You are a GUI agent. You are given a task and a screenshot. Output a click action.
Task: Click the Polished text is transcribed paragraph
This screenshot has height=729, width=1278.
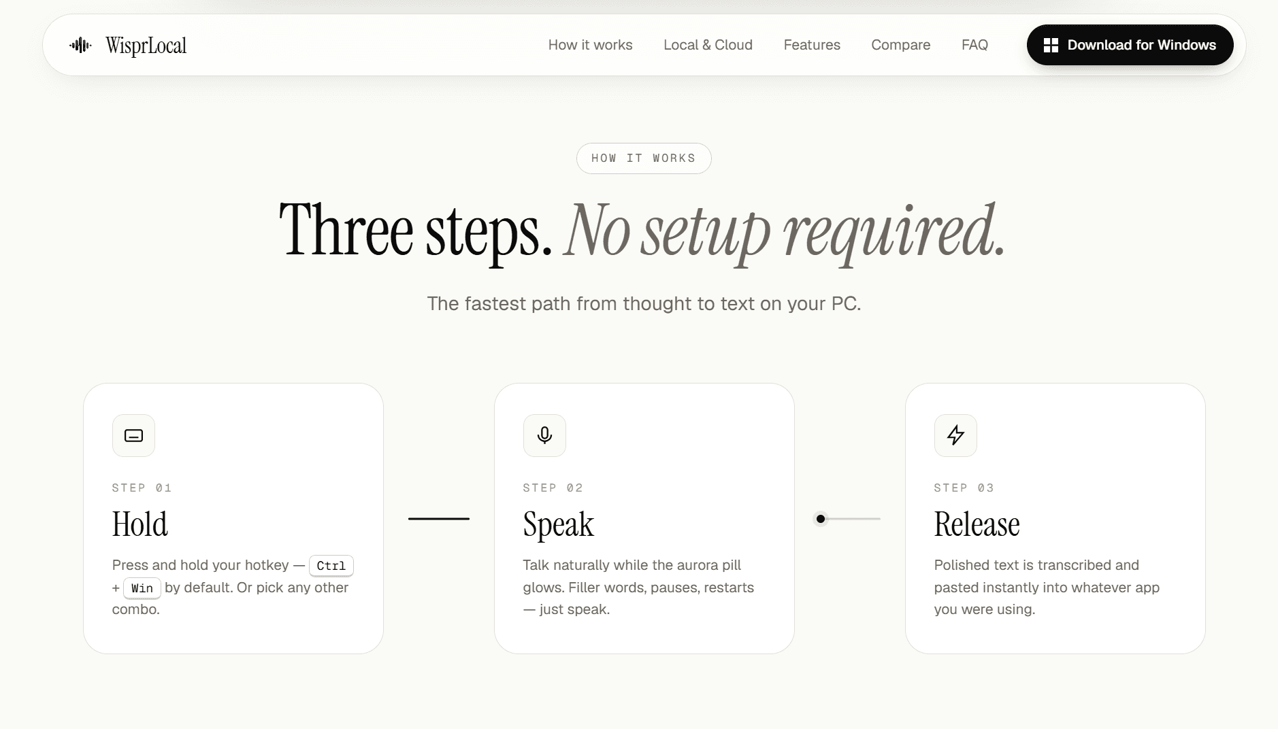point(1047,588)
